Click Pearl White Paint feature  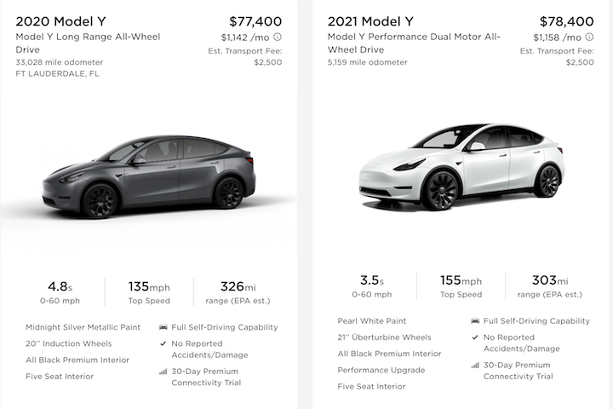click(372, 321)
